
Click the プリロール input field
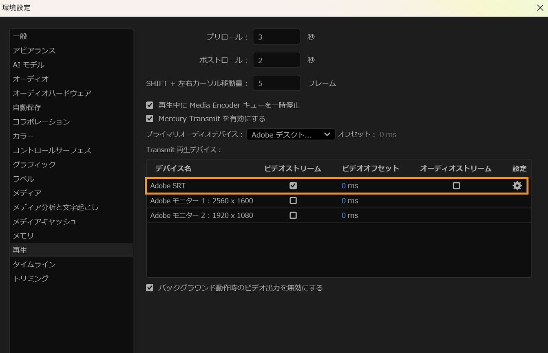click(x=276, y=36)
